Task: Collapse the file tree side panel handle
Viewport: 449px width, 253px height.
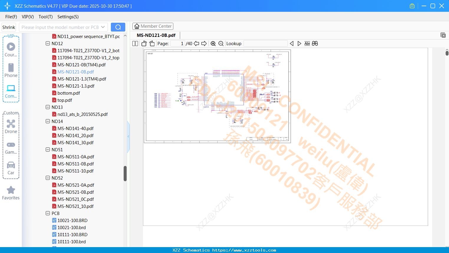Action: click(x=128, y=136)
